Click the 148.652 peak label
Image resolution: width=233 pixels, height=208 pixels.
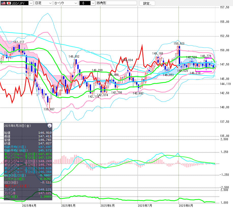point(74,57)
